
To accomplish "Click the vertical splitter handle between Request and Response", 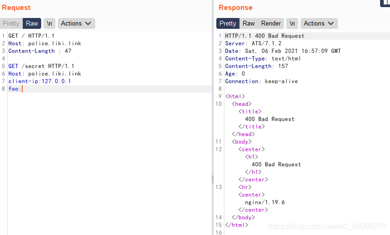I will 213,179.
